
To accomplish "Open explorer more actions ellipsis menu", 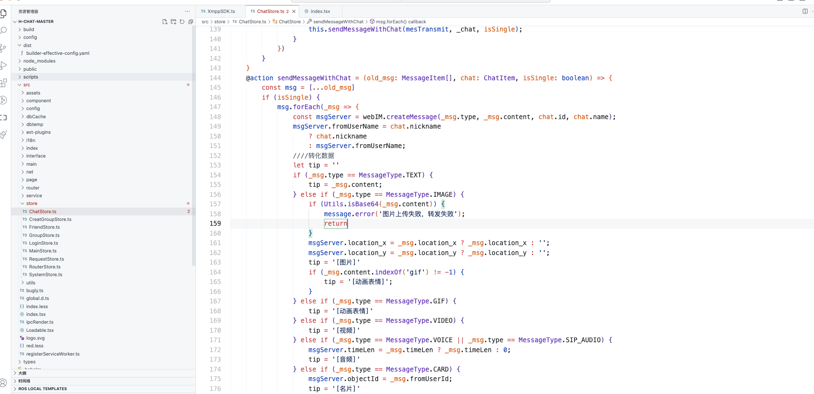I will click(x=187, y=11).
